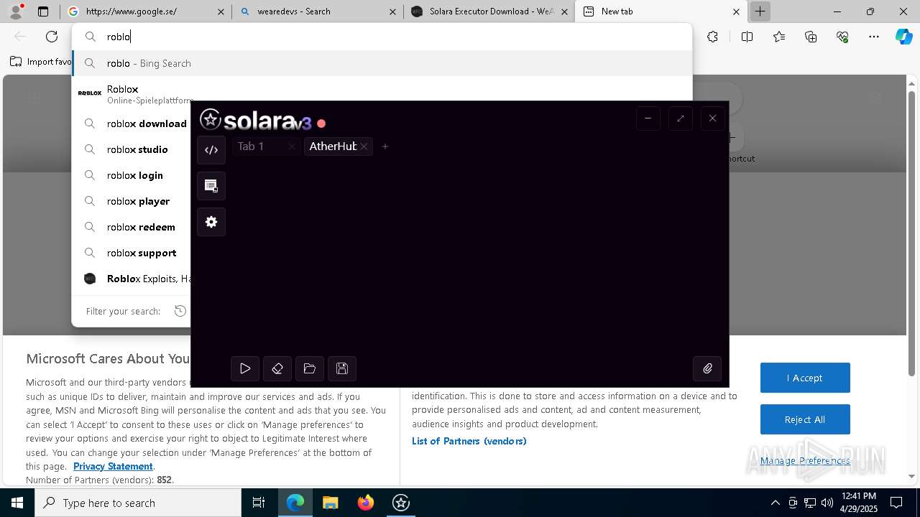The height and width of the screenshot is (517, 920).
Task: Open Solara app from taskbar
Action: click(400, 503)
